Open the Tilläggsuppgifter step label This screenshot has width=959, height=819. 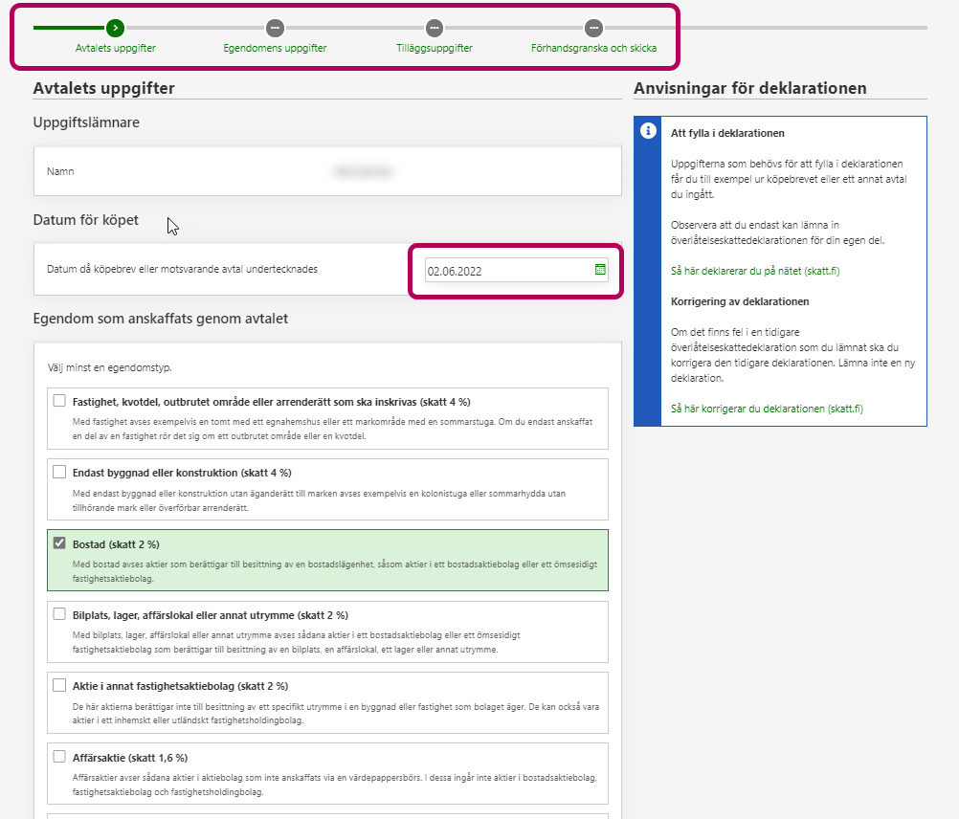pyautogui.click(x=434, y=48)
